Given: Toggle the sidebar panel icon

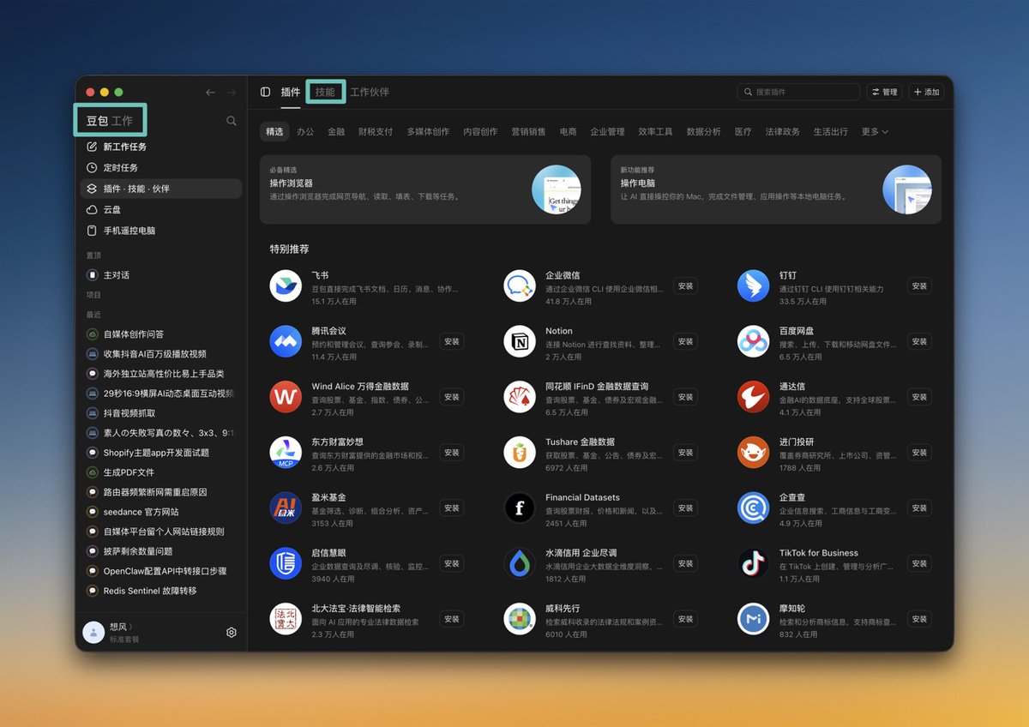Looking at the screenshot, I should (x=265, y=92).
